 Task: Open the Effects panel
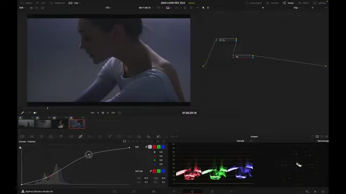point(303,3)
